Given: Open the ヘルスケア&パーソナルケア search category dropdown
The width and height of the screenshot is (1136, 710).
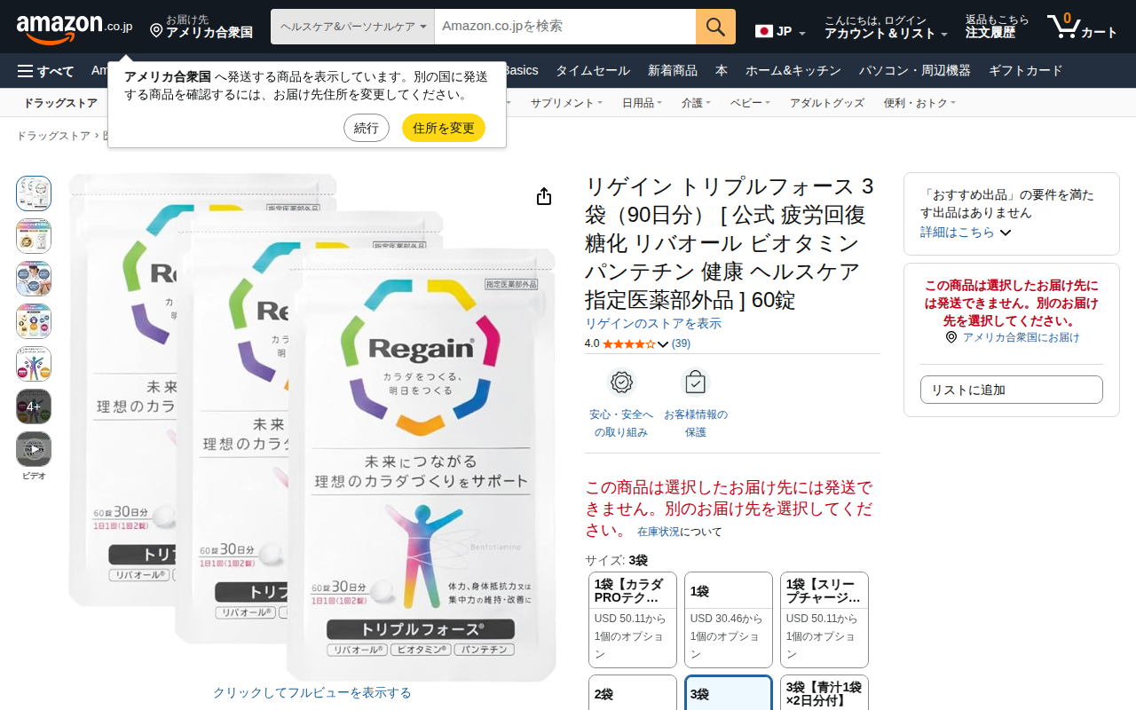Looking at the screenshot, I should coord(352,27).
